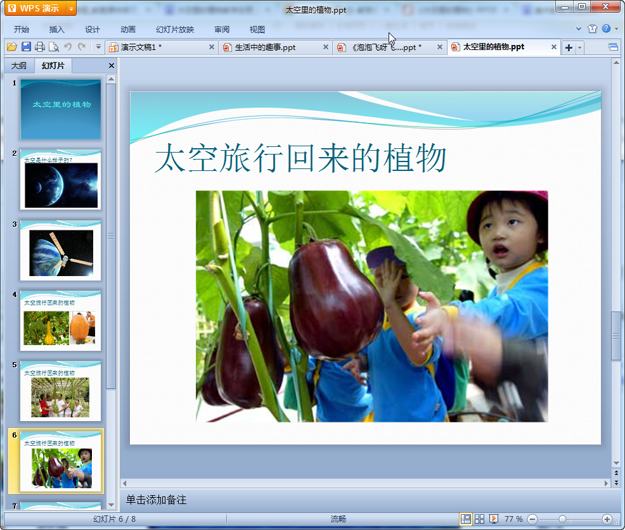625x530 pixels.
Task: Open the 插入 menu tab
Action: point(56,30)
